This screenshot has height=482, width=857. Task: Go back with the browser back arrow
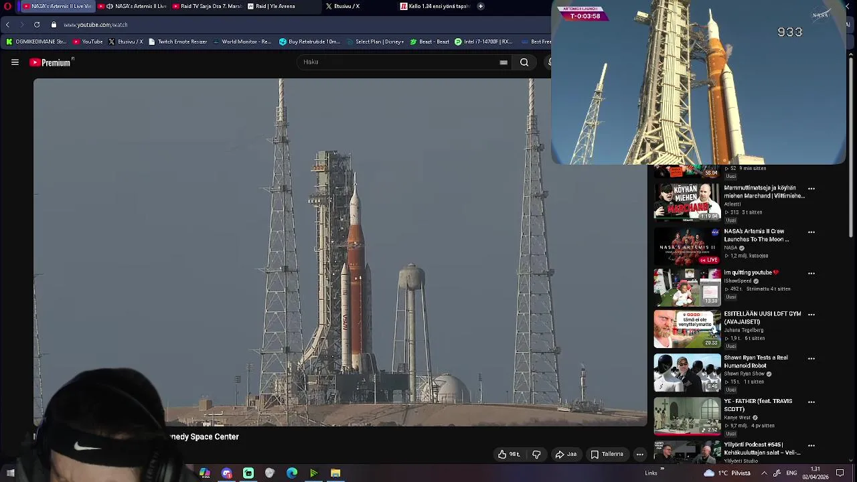(x=7, y=25)
